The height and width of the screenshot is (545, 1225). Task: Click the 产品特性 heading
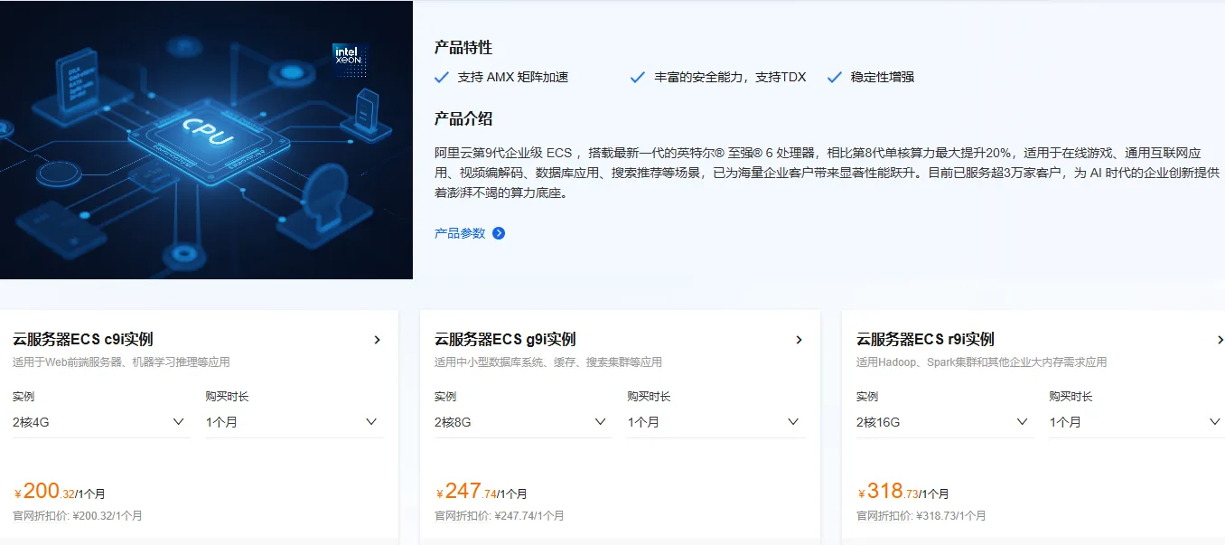coord(463,48)
